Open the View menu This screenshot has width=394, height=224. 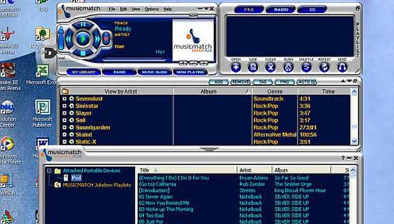(x=136, y=9)
